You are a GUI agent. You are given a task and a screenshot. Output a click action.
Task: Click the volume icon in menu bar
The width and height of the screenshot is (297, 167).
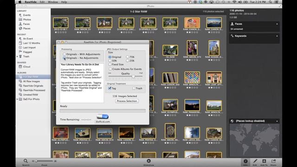tap(240, 2)
